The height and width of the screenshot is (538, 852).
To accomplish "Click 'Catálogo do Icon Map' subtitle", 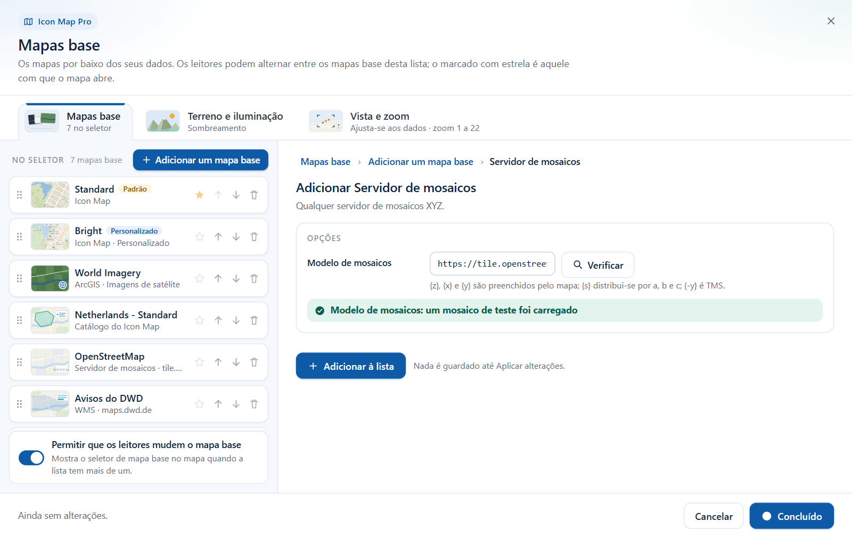I will point(117,327).
